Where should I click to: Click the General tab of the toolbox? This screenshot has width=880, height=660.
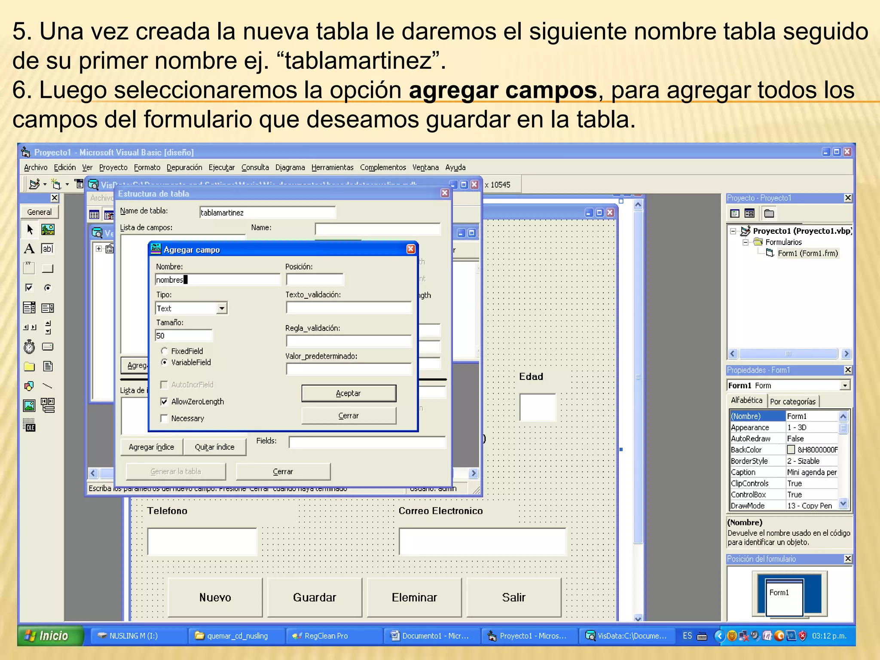click(40, 212)
